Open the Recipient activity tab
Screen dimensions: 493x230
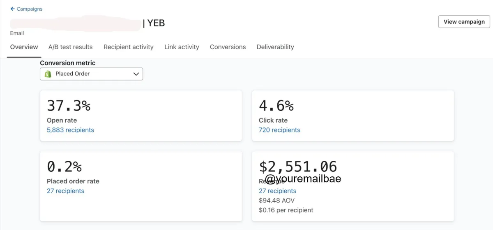(128, 47)
